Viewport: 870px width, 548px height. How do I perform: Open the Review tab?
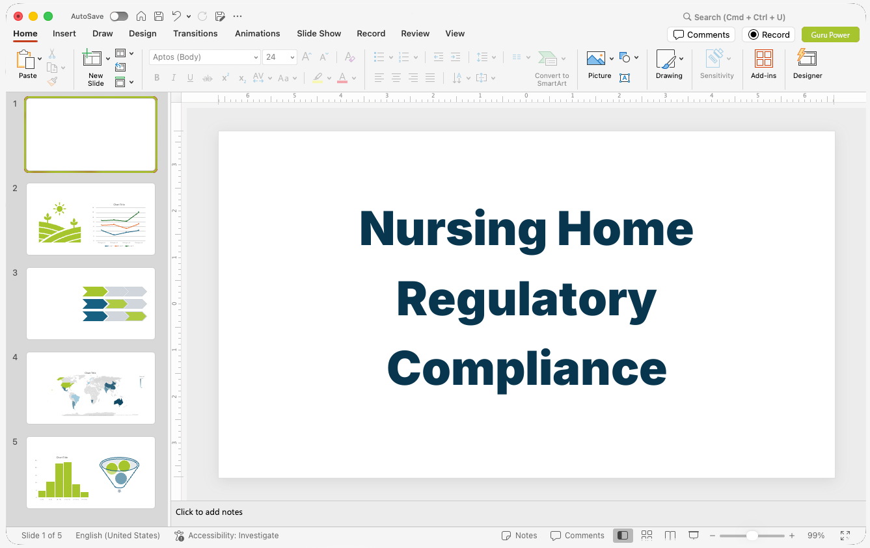coord(415,33)
